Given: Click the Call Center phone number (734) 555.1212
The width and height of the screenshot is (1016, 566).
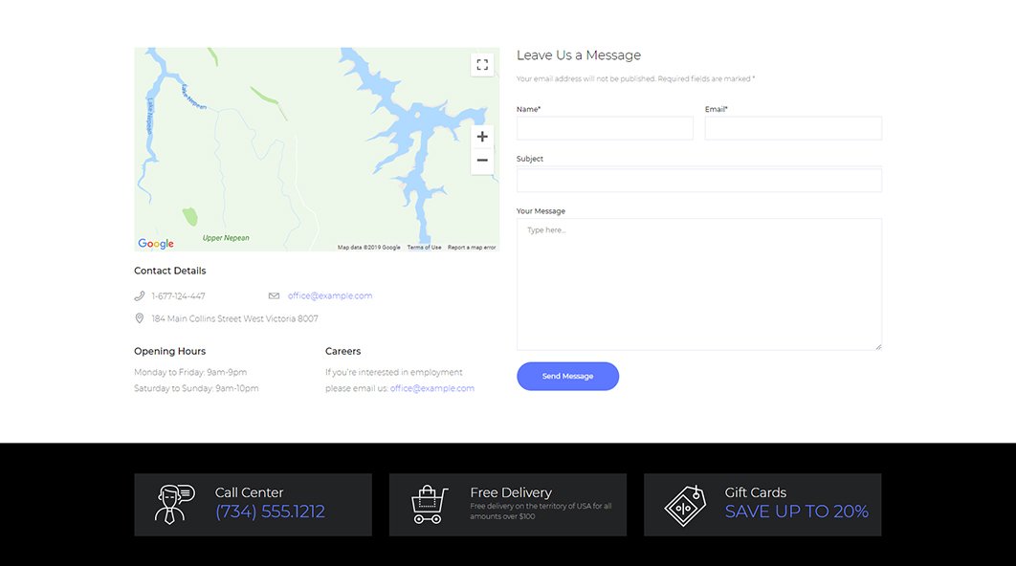Looking at the screenshot, I should tap(270, 512).
